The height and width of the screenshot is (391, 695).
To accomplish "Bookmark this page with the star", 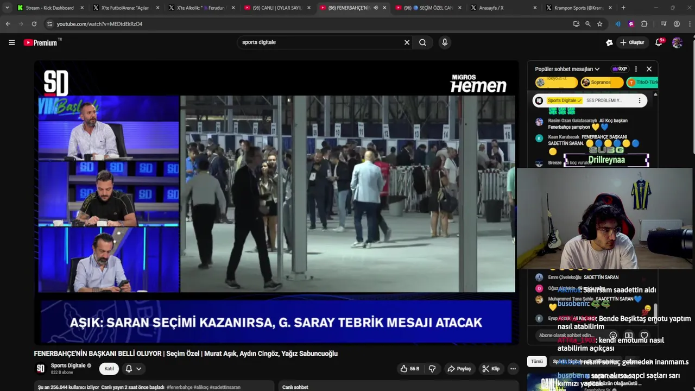I will pos(599,24).
